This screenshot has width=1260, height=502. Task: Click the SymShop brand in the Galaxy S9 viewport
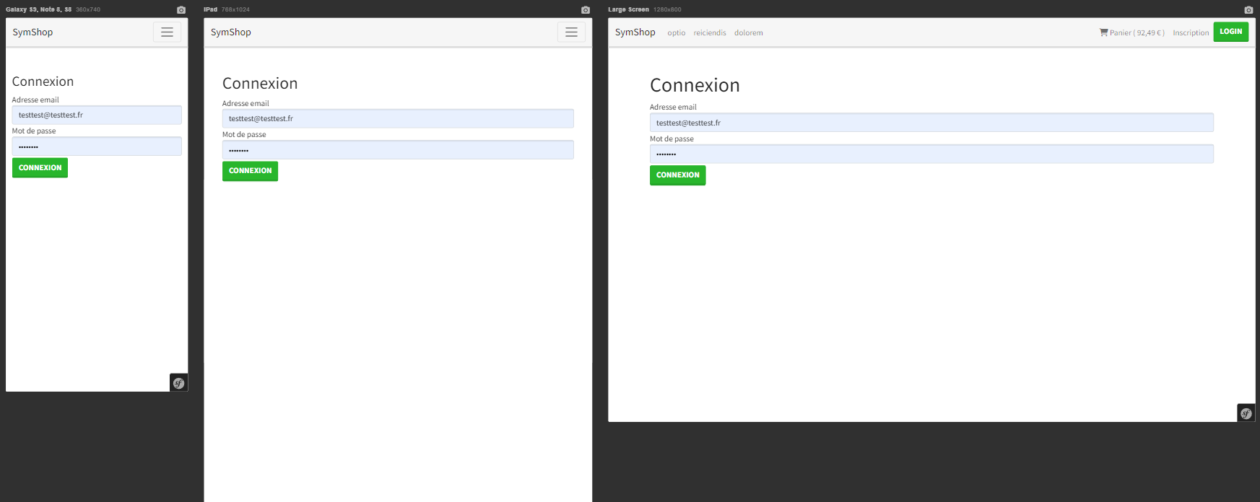point(32,32)
